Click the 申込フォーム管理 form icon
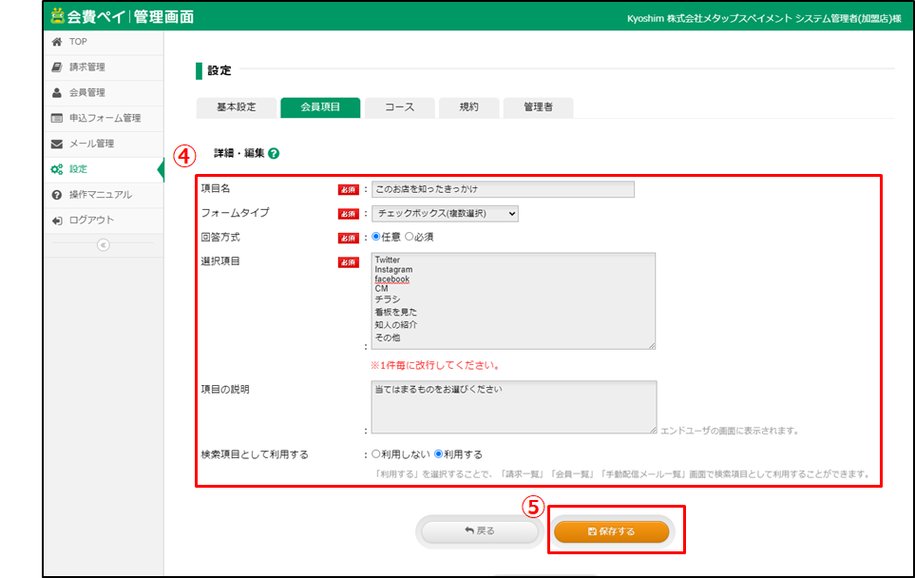 point(57,119)
